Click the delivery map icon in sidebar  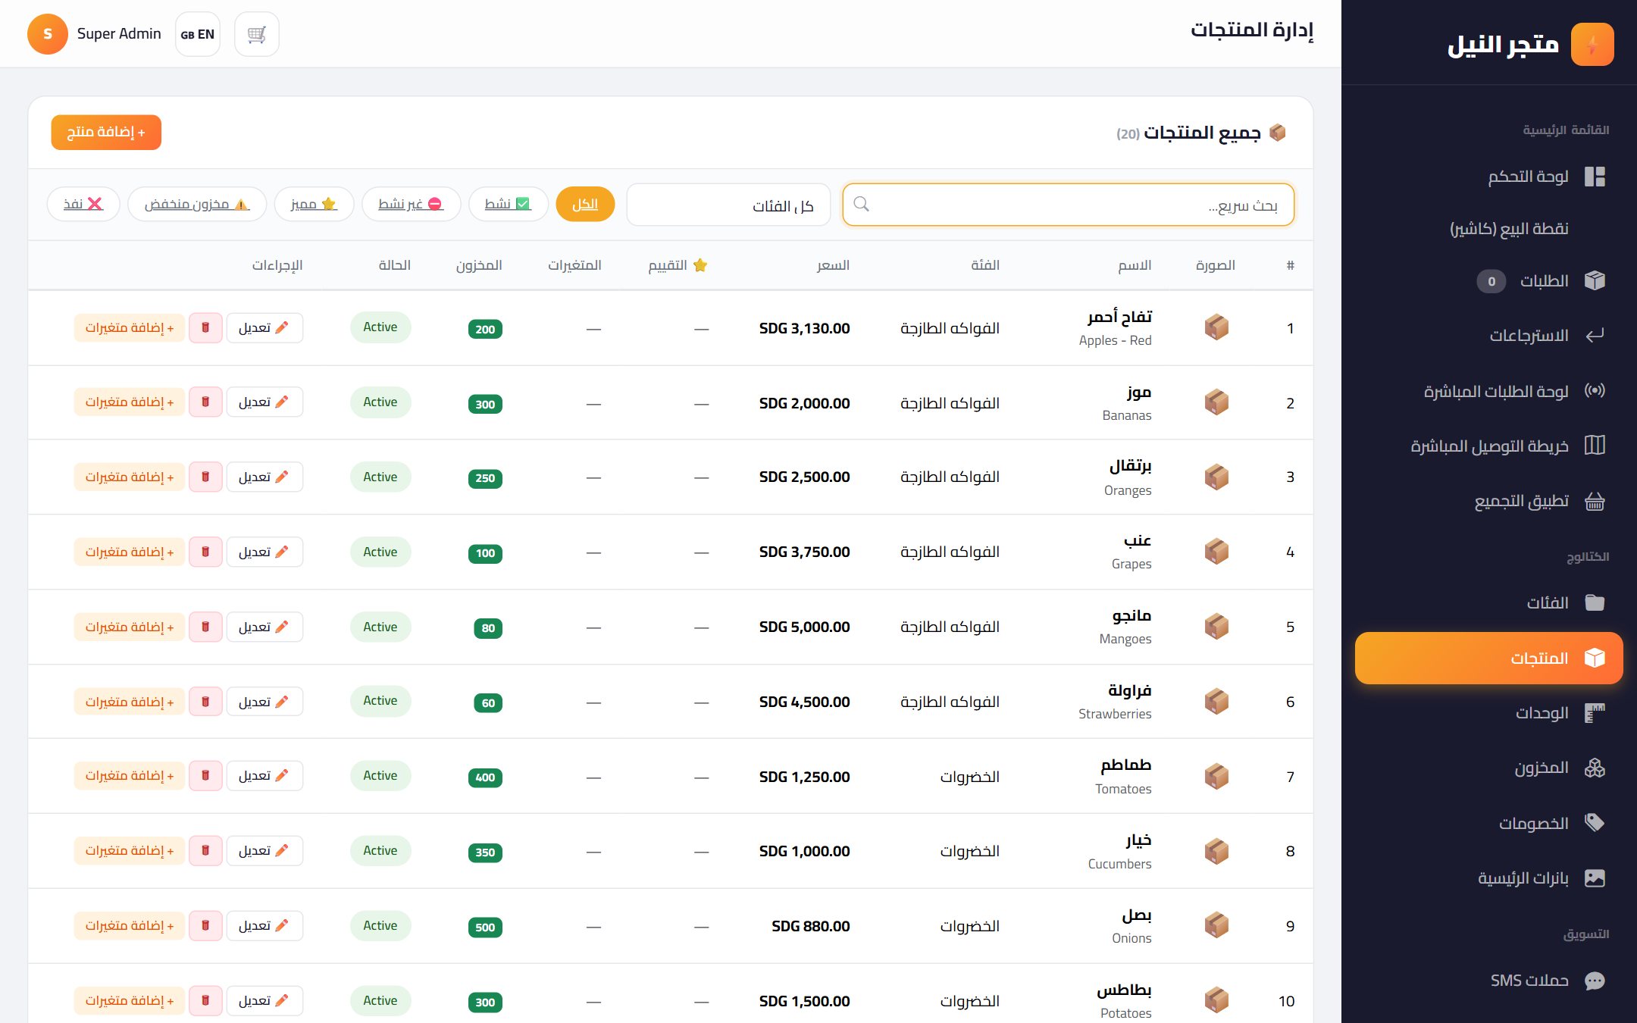click(x=1595, y=446)
